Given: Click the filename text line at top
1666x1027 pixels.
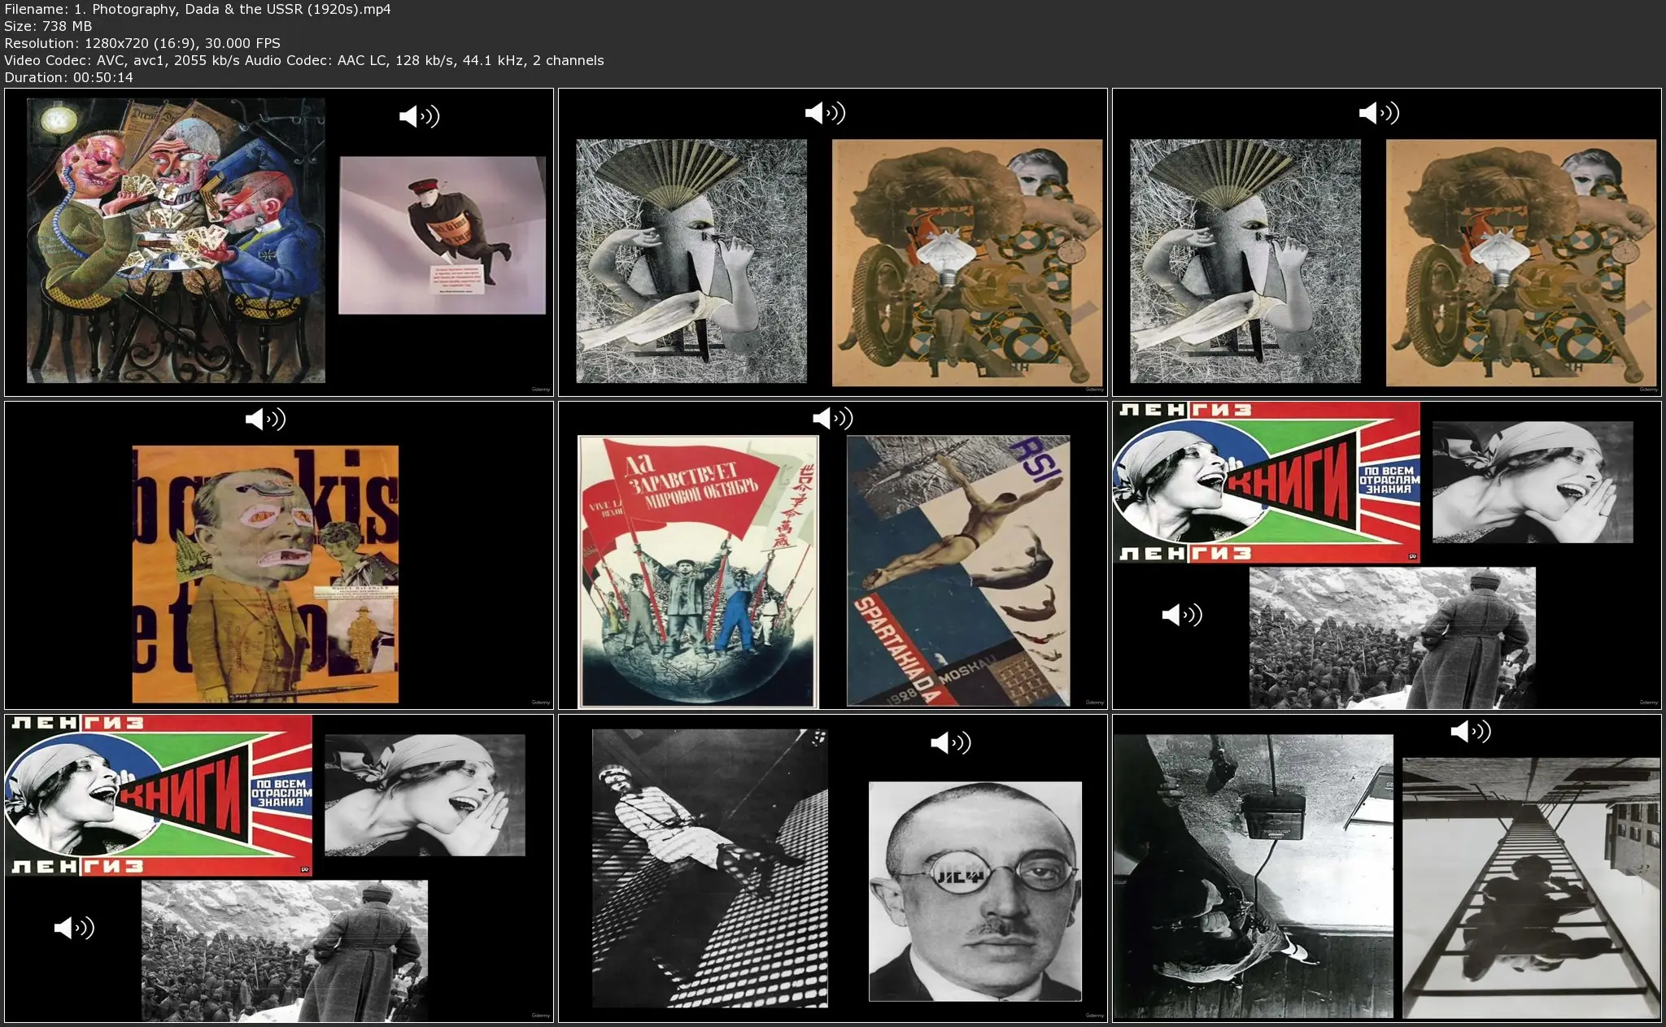Looking at the screenshot, I should pyautogui.click(x=198, y=9).
